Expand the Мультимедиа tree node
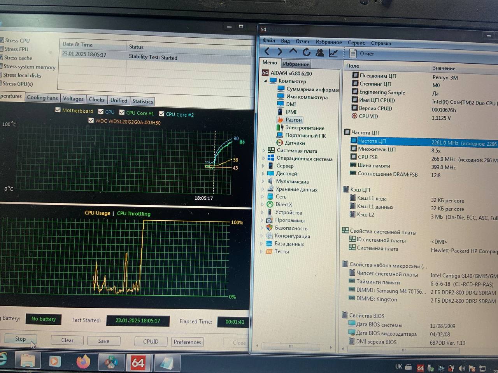Image resolution: width=498 pixels, height=373 pixels. click(263, 181)
